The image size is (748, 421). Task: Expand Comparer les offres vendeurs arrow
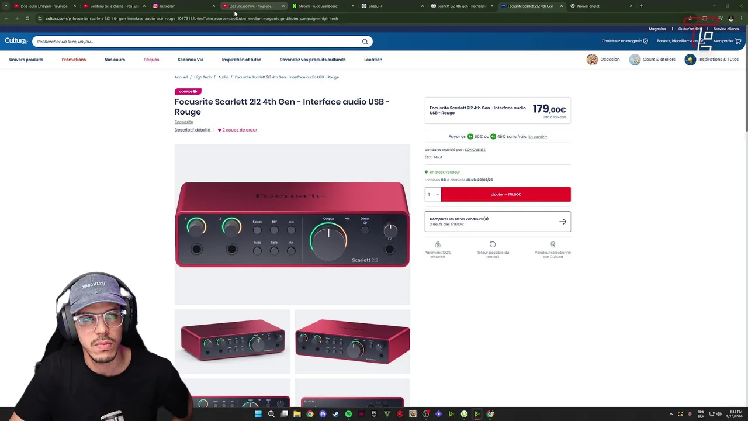coord(563,222)
